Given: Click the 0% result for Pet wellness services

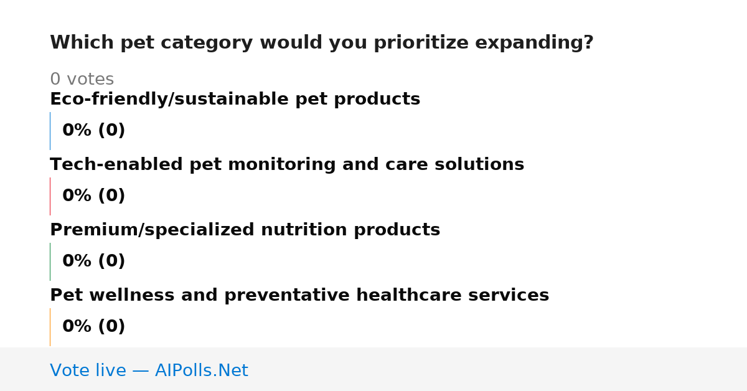Looking at the screenshot, I should click(x=77, y=327).
